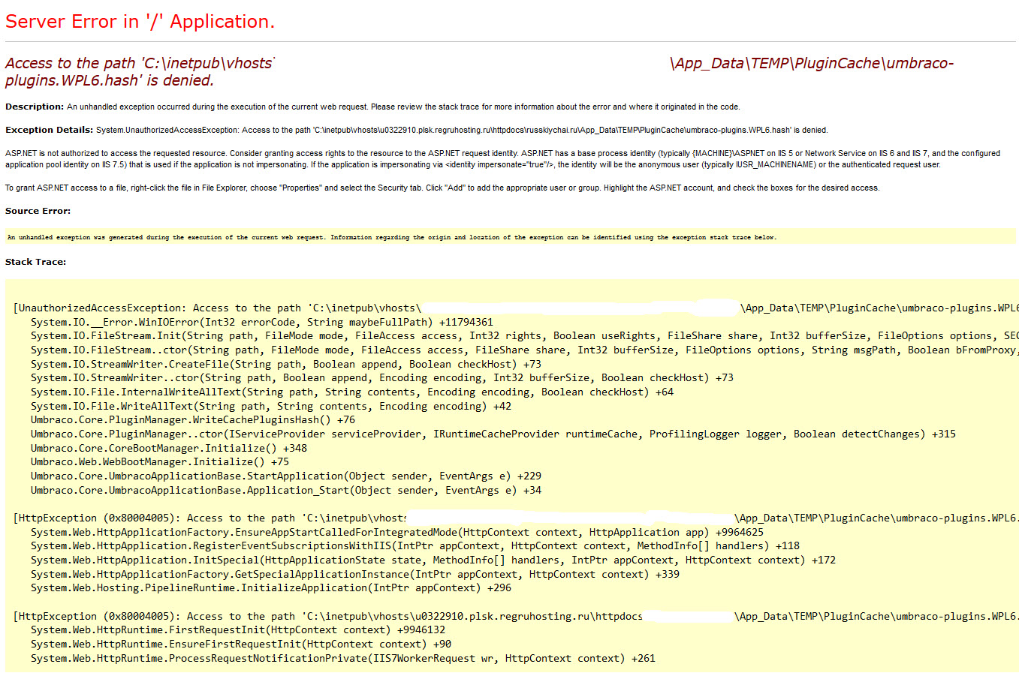Select the UmbracoApplicationBase.Application_Start stack line
This screenshot has width=1019, height=673.
(285, 490)
